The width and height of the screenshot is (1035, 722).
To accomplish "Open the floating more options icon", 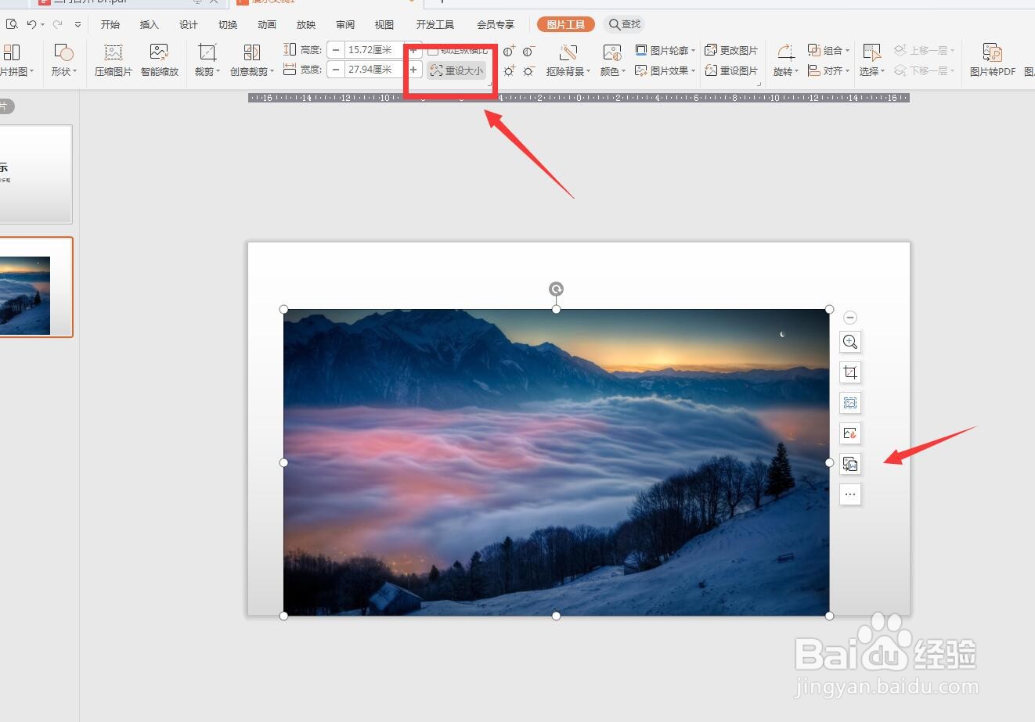I will (850, 494).
